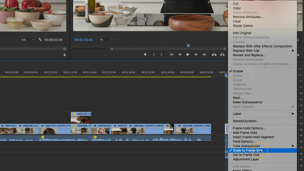The height and width of the screenshot is (171, 304).
Task: Choose Set to Frame Size
Action: (x=262, y=155)
